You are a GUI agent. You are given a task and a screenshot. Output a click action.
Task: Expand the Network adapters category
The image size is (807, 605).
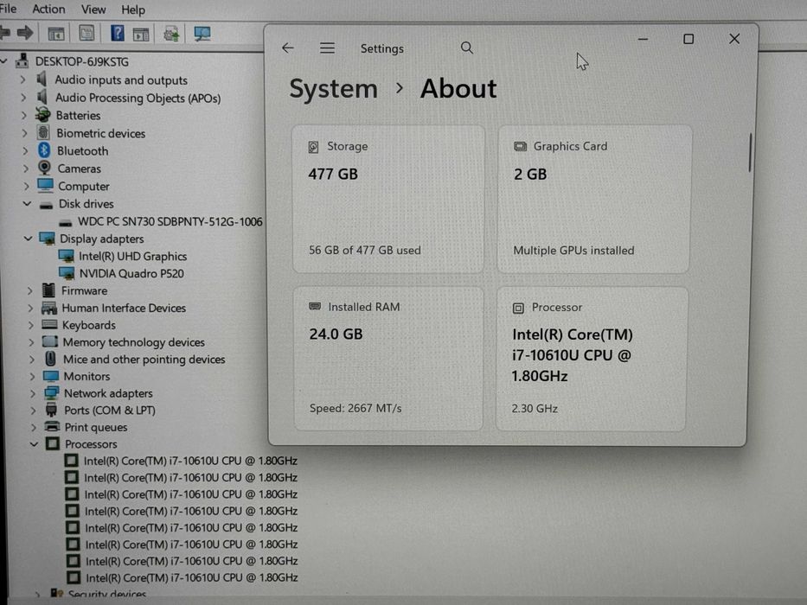click(x=32, y=393)
